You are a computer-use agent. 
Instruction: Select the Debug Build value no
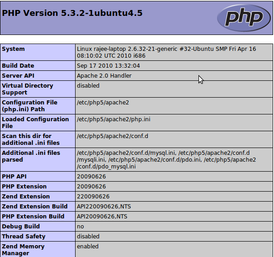(x=81, y=227)
